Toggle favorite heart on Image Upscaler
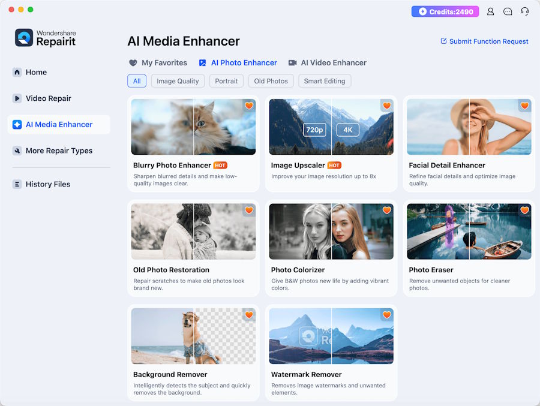This screenshot has width=540, height=406. [x=387, y=106]
